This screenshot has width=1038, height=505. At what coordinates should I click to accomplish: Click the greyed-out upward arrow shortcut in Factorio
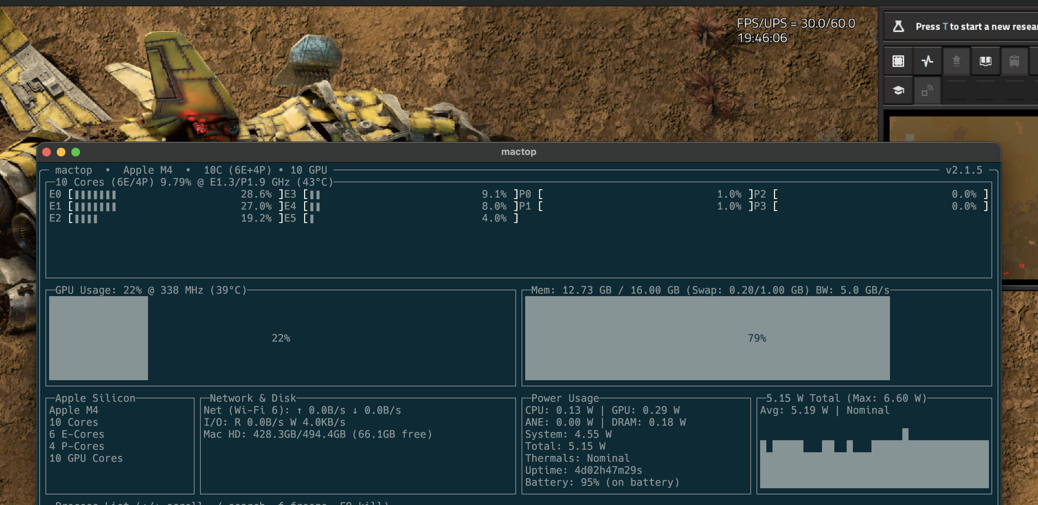click(x=956, y=61)
